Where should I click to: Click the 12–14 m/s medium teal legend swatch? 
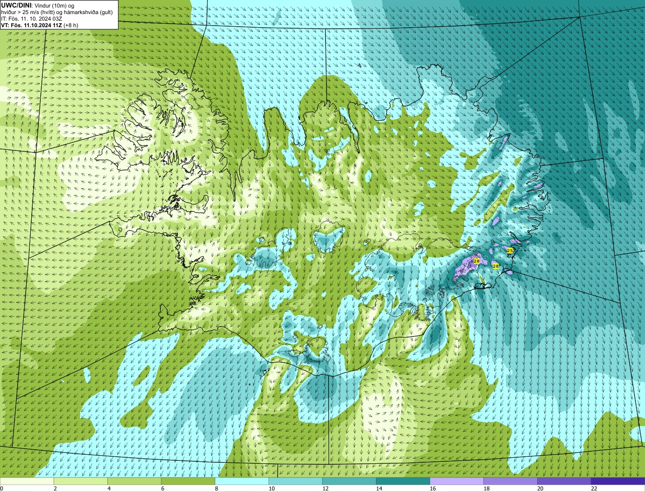[x=349, y=481]
